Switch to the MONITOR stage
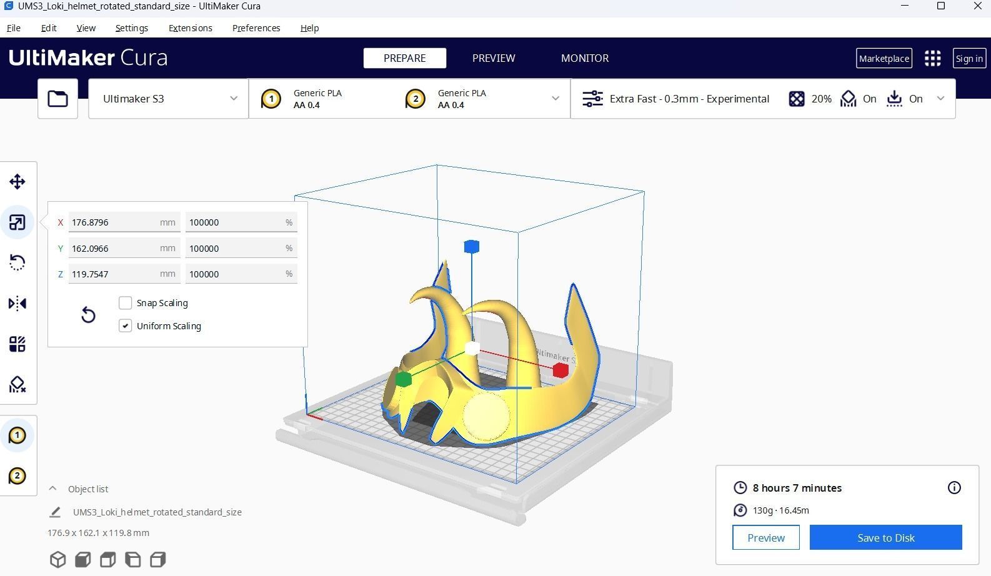Screen dimensions: 991x576 [585, 58]
